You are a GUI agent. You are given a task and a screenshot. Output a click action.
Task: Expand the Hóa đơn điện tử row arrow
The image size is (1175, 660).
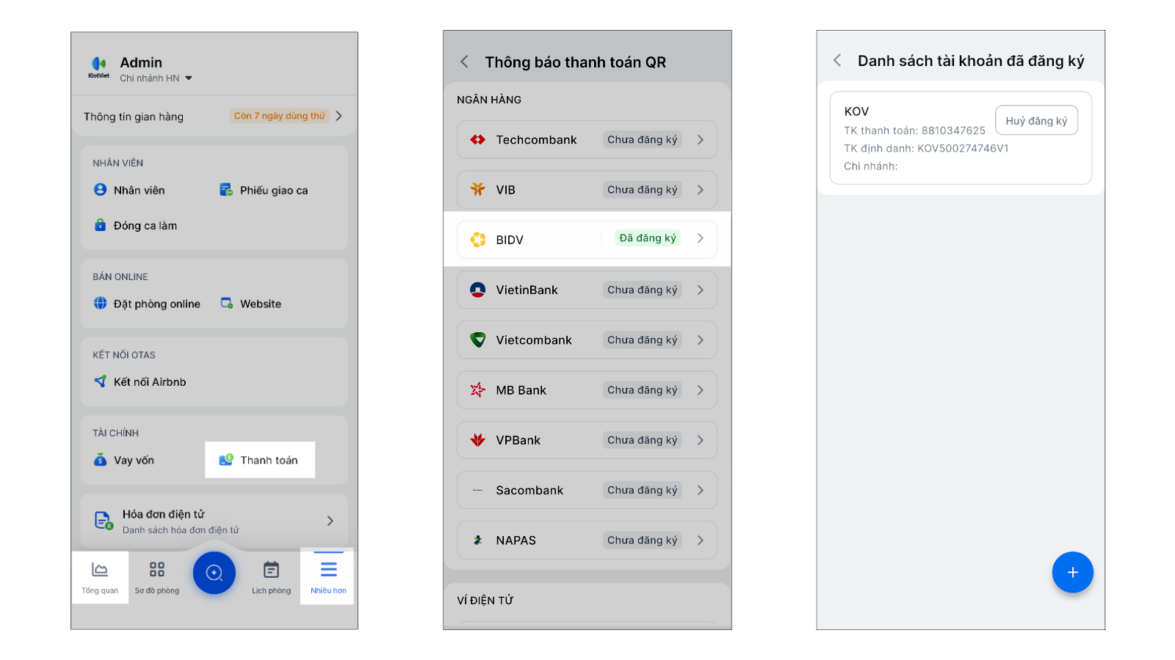(330, 521)
